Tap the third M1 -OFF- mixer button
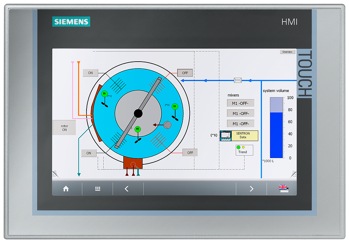 point(241,123)
